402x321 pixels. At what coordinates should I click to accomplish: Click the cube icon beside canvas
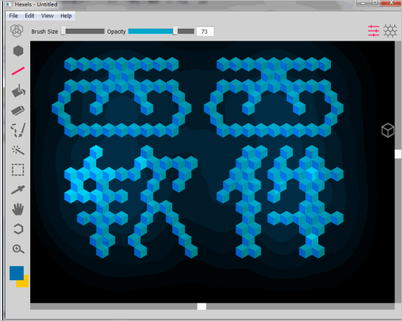[x=388, y=130]
